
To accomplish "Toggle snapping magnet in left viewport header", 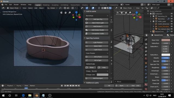I will [x=65, y=8].
